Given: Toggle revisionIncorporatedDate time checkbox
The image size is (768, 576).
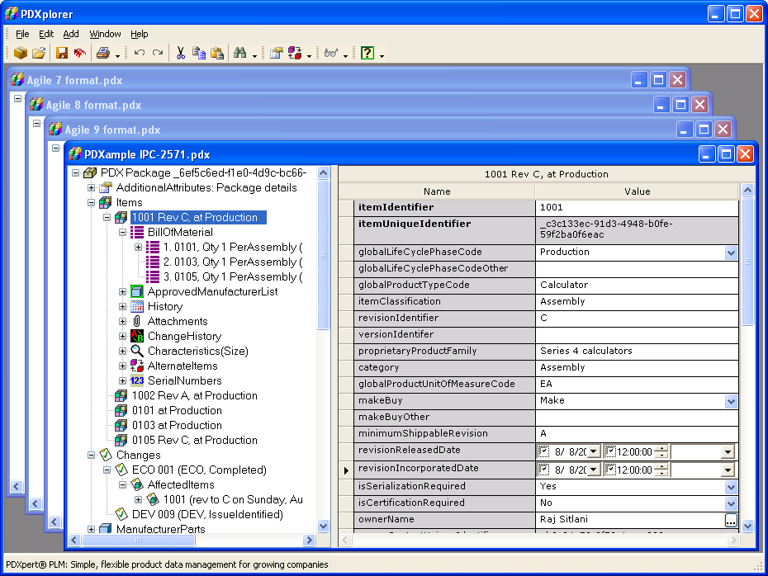Looking at the screenshot, I should coord(610,470).
